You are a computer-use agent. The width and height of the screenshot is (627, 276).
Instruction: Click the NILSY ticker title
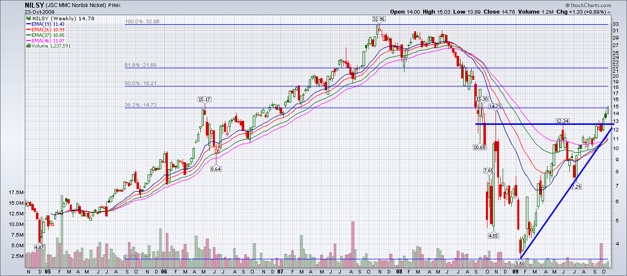click(34, 5)
